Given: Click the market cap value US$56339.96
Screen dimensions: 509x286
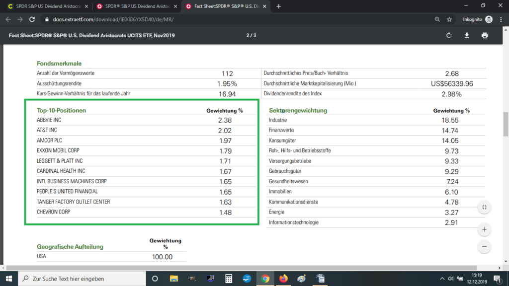Looking at the screenshot, I should pos(452,83).
